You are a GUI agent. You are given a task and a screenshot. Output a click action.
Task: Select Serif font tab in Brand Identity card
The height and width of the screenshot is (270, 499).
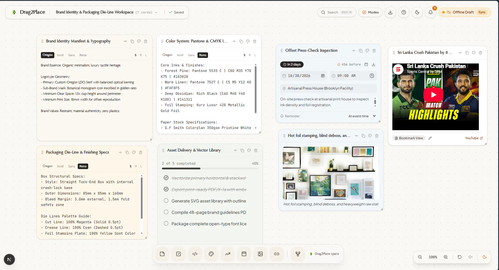pos(60,55)
